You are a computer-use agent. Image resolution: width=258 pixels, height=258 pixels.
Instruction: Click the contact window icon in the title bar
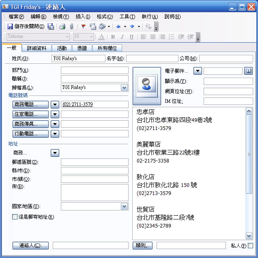pos(6,7)
